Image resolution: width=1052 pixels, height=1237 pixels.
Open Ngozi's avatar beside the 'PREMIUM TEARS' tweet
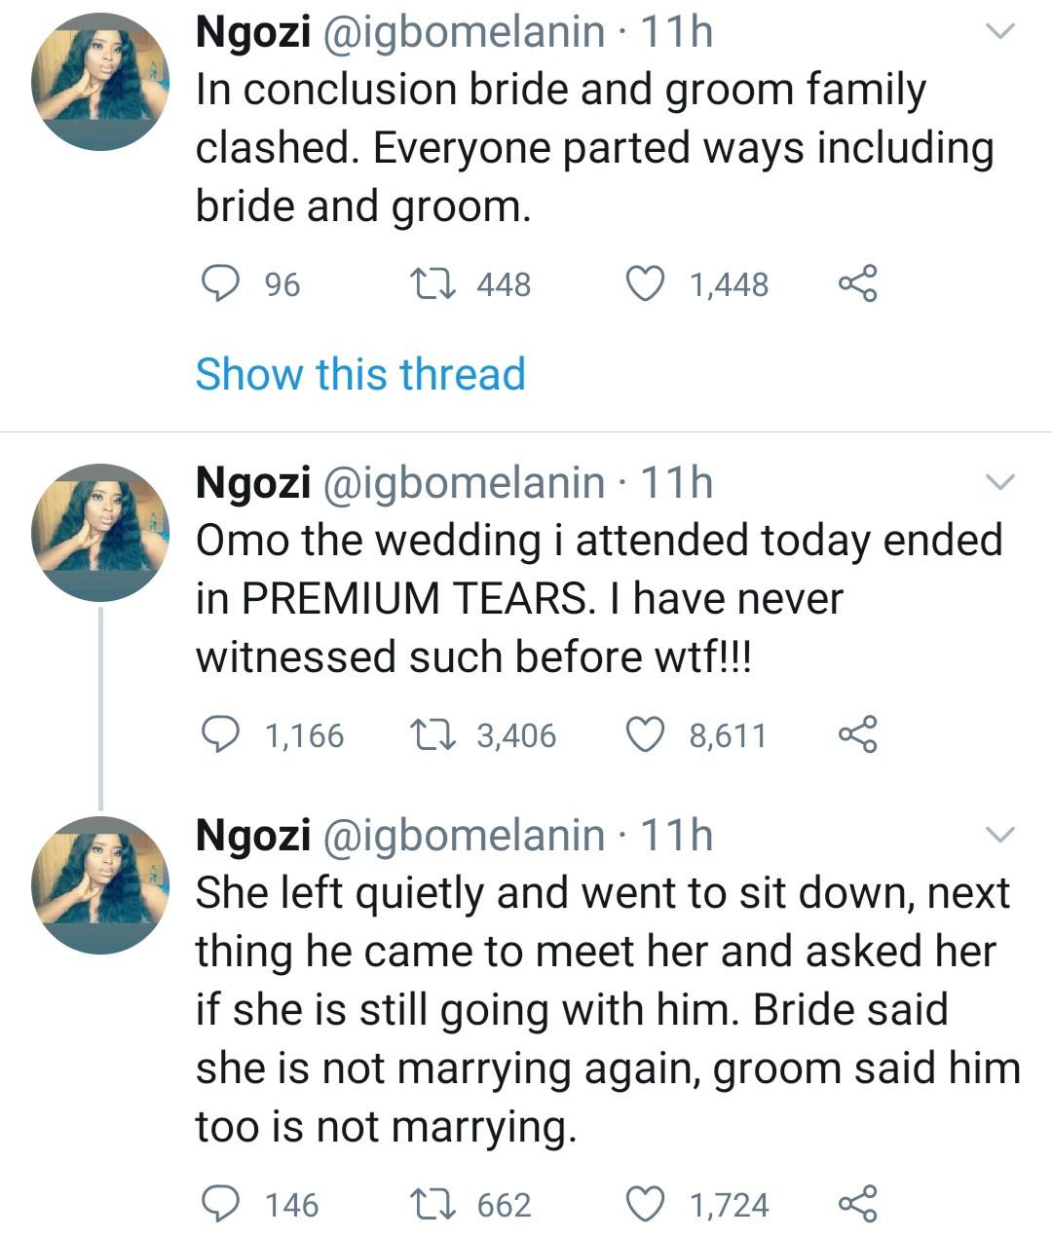[x=100, y=533]
